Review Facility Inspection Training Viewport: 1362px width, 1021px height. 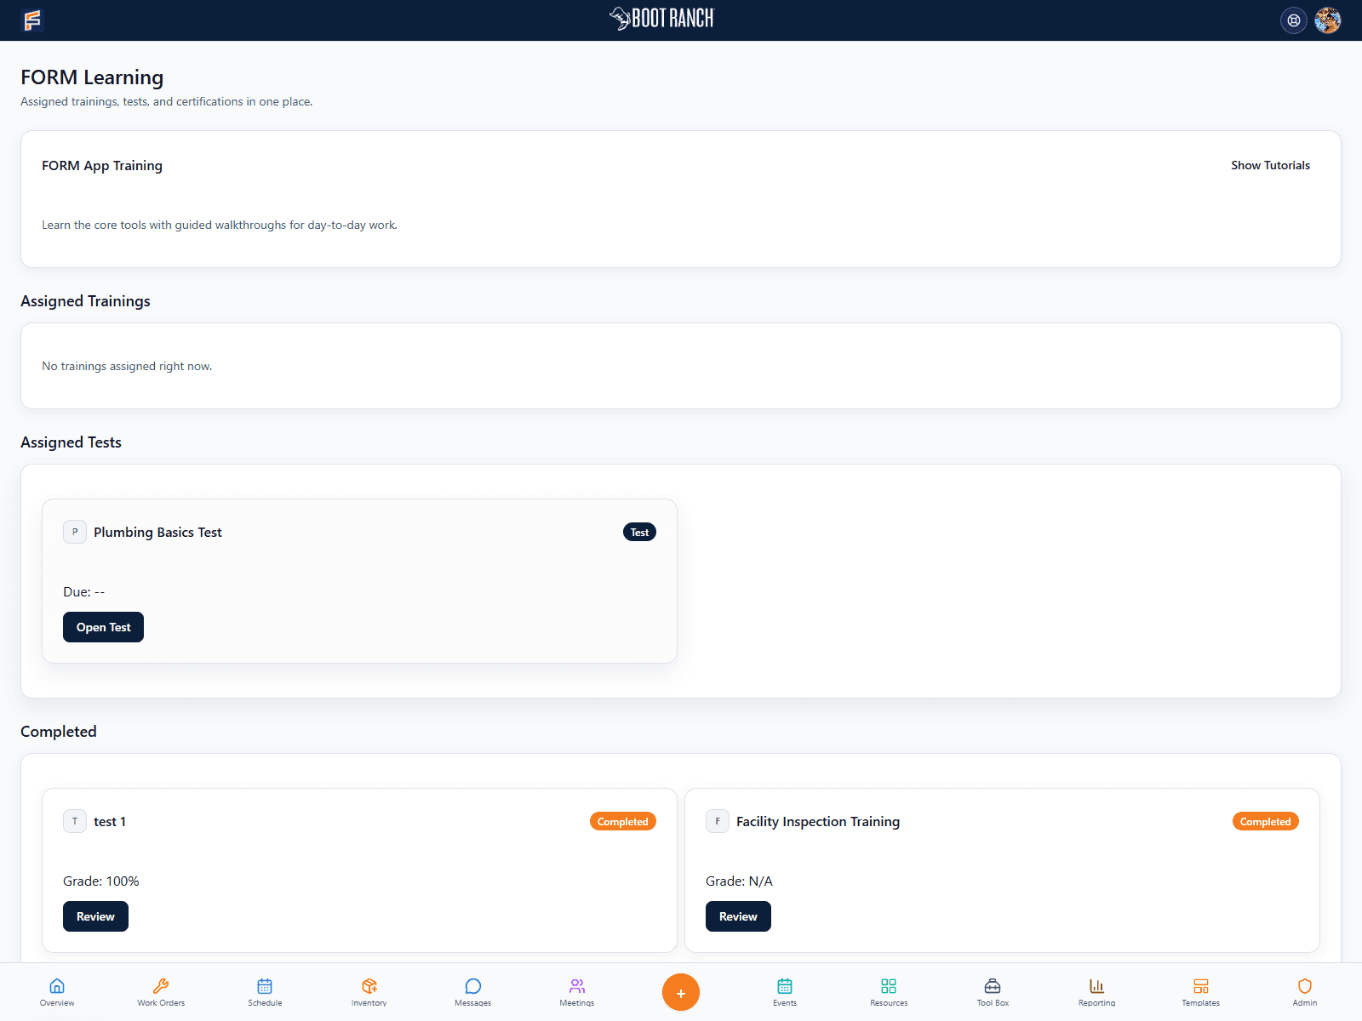click(738, 916)
